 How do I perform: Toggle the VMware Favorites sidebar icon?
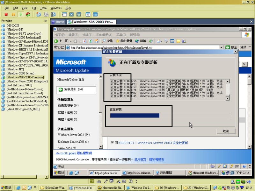click(64, 14)
